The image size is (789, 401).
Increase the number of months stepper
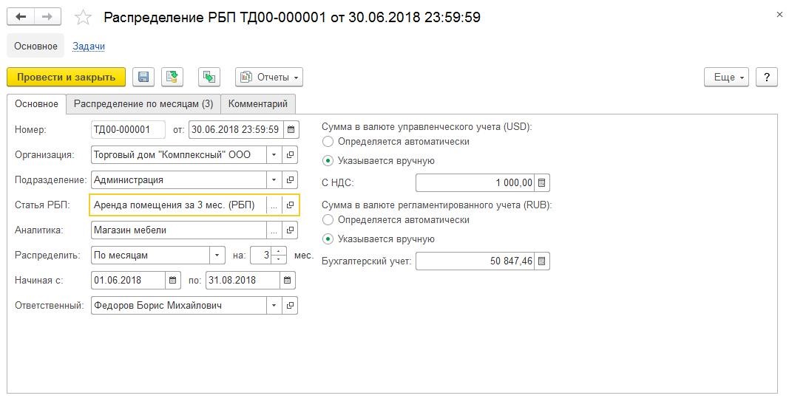(279, 251)
